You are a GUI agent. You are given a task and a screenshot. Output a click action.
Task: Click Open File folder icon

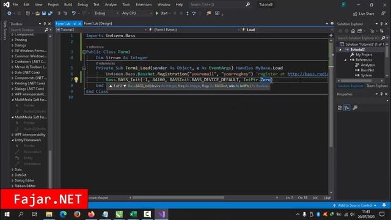click(37, 13)
